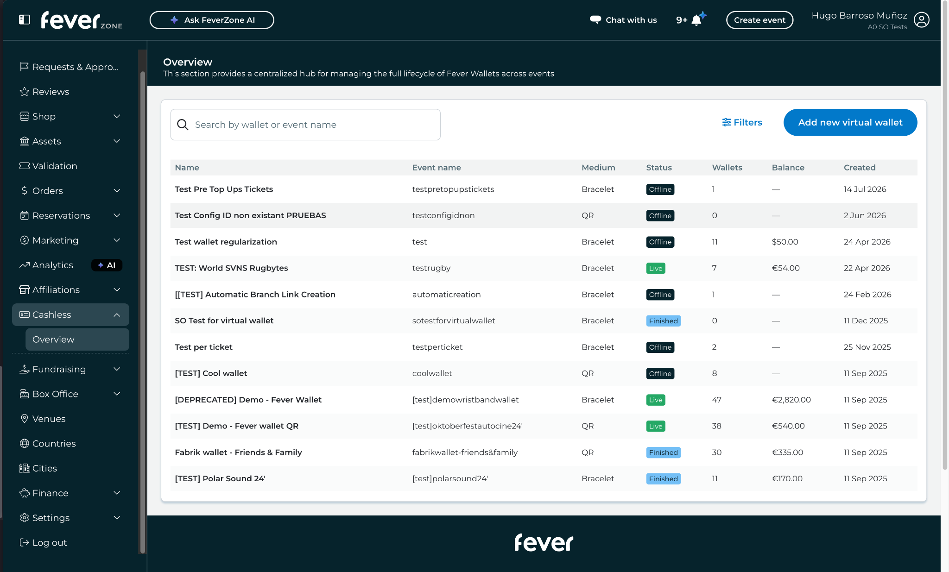Viewport: 949px width, 572px height.
Task: Click the Settings gear icon
Action: 24,518
